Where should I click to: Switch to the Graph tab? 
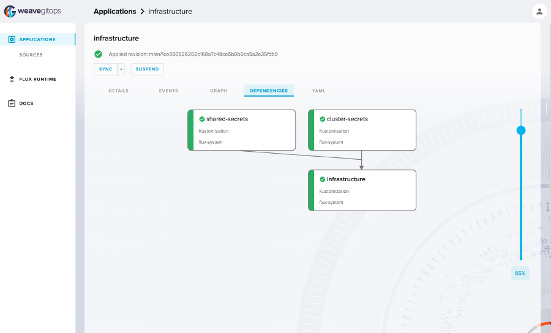[x=219, y=91]
